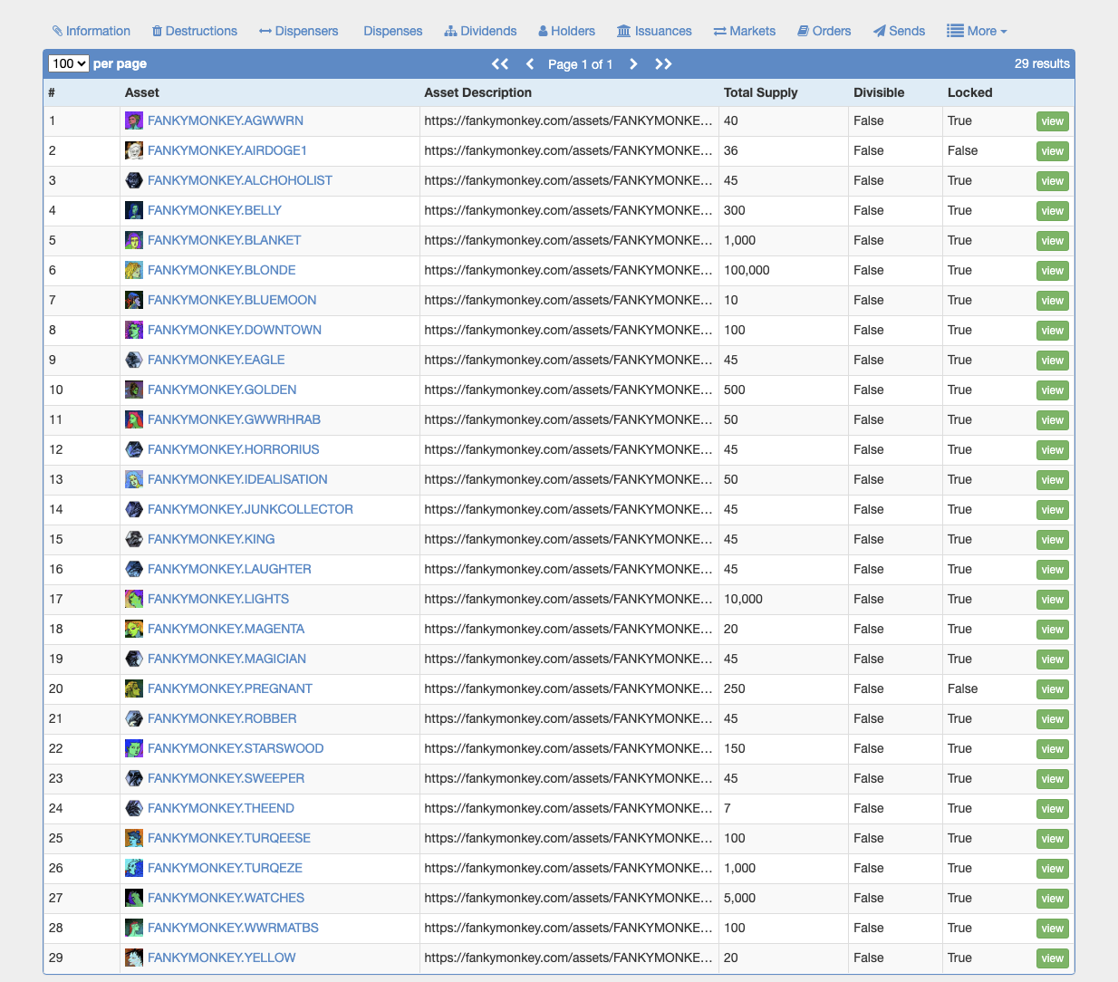The width and height of the screenshot is (1118, 982).
Task: Click the Divisible column header
Action: pyautogui.click(x=879, y=92)
